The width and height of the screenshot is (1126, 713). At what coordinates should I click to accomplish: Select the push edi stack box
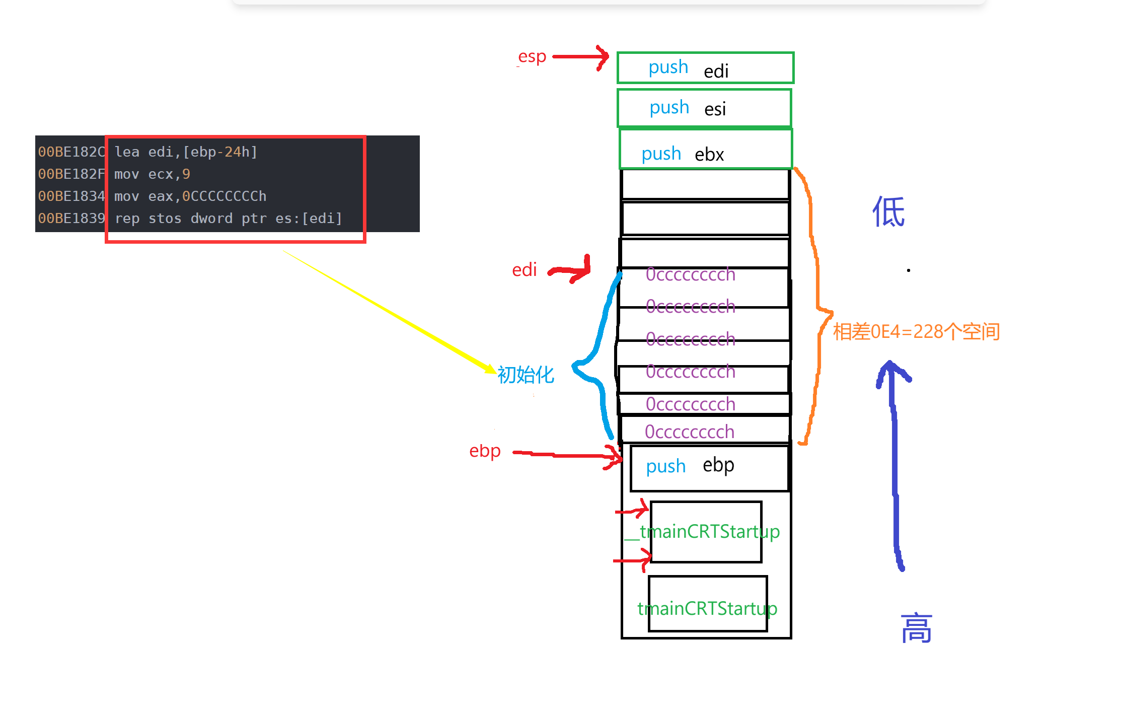(x=705, y=68)
